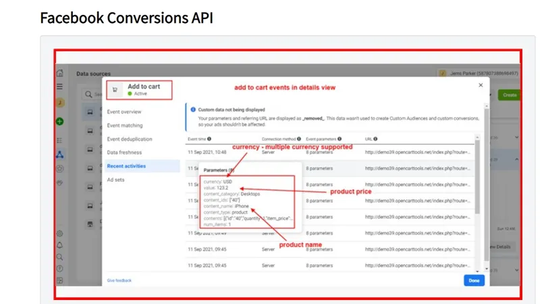
Task: Select the blue Data sources triangle icon
Action: [59, 155]
